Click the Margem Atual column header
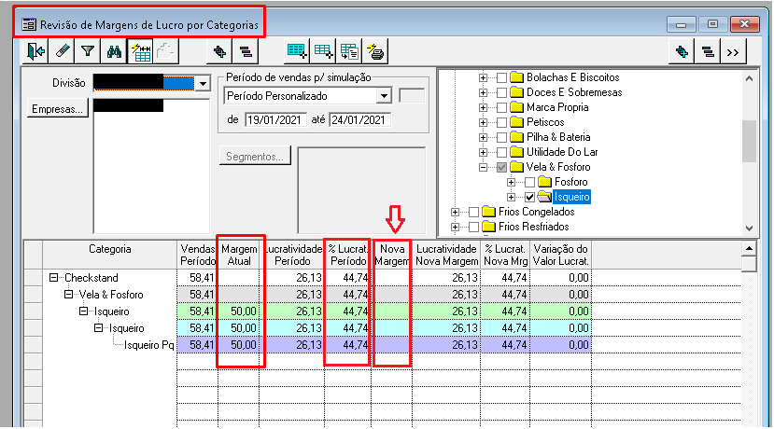The image size is (774, 429). [239, 255]
